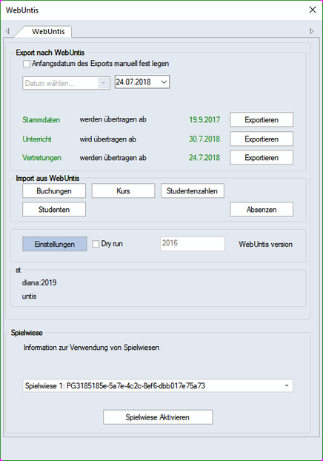Close the WebUntis dialog window
The image size is (323, 461).
[313, 10]
